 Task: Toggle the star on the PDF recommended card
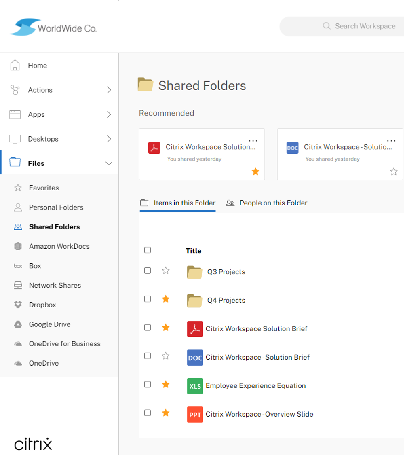tap(255, 171)
